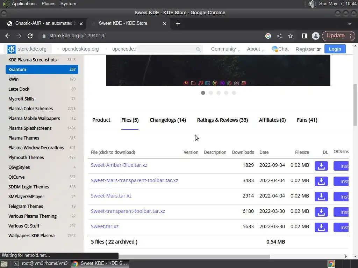Click the volume speaker icon in panel
The image size is (358, 268).
point(312,4)
